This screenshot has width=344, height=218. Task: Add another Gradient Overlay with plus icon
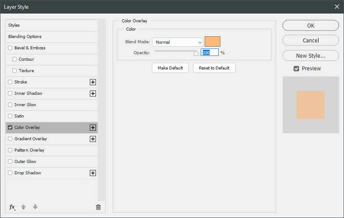click(x=92, y=139)
